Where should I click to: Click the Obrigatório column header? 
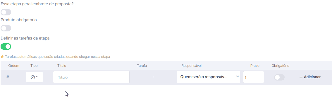(x=280, y=66)
